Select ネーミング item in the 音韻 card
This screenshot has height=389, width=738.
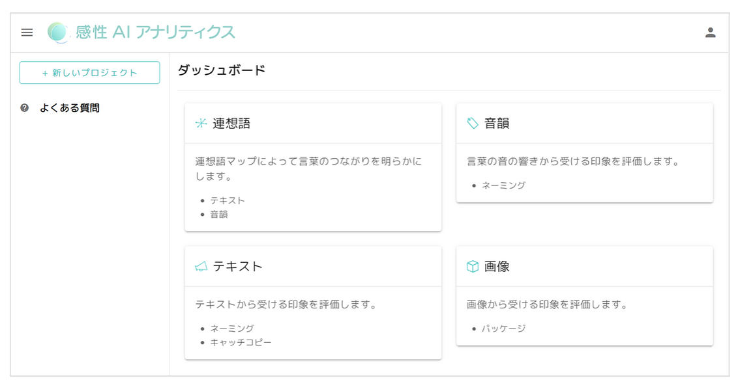click(x=503, y=185)
